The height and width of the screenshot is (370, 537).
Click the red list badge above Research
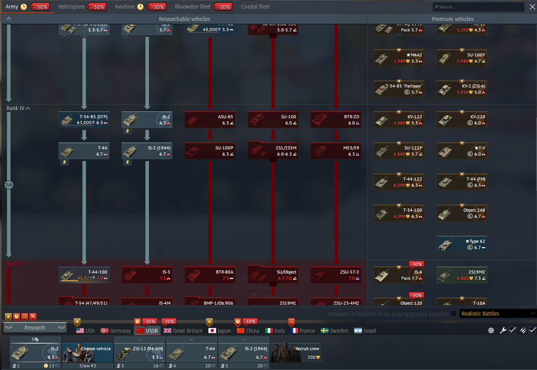tap(25, 317)
